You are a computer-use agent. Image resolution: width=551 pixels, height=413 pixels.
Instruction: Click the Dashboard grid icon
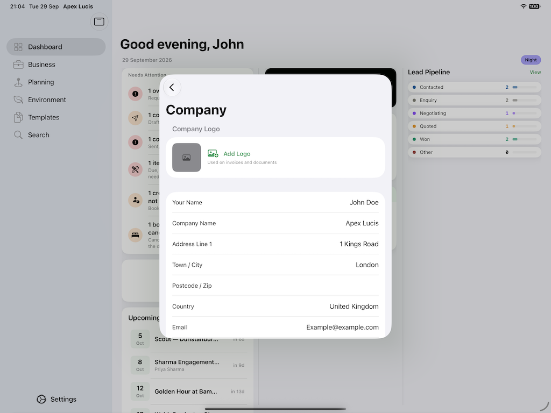tap(18, 47)
